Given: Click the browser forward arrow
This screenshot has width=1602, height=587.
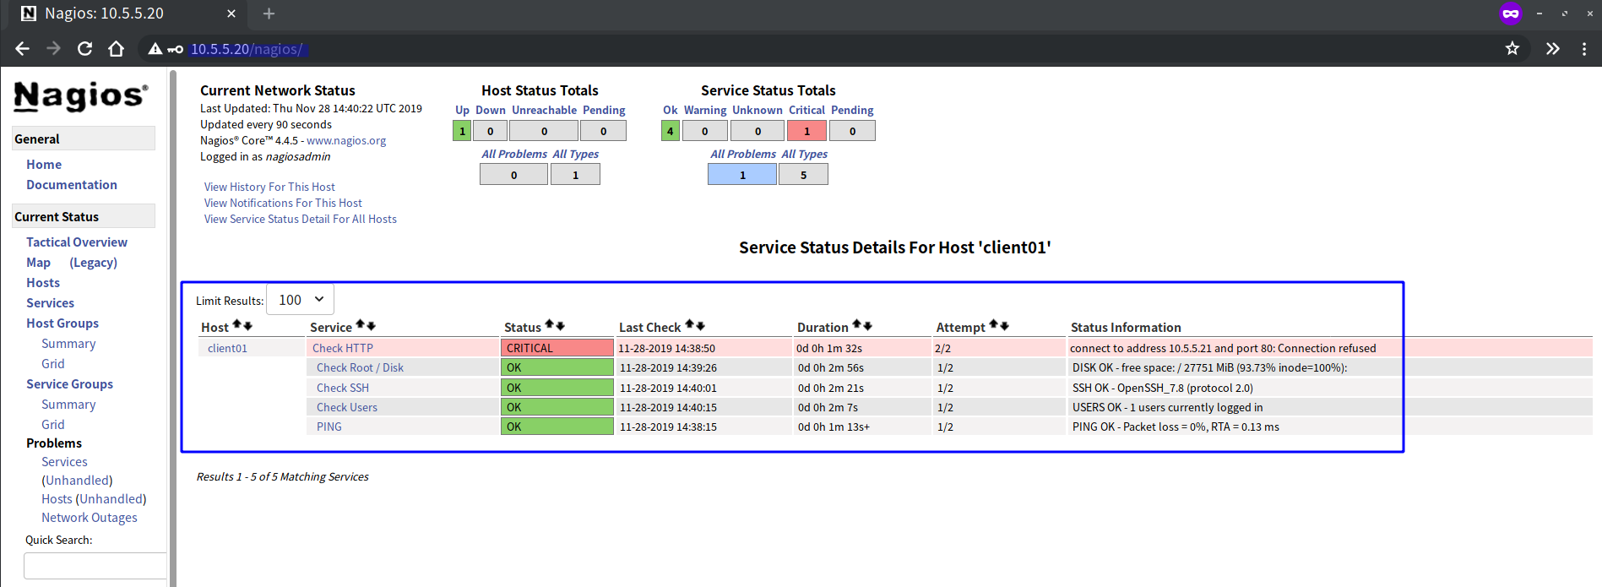Looking at the screenshot, I should click(x=53, y=49).
